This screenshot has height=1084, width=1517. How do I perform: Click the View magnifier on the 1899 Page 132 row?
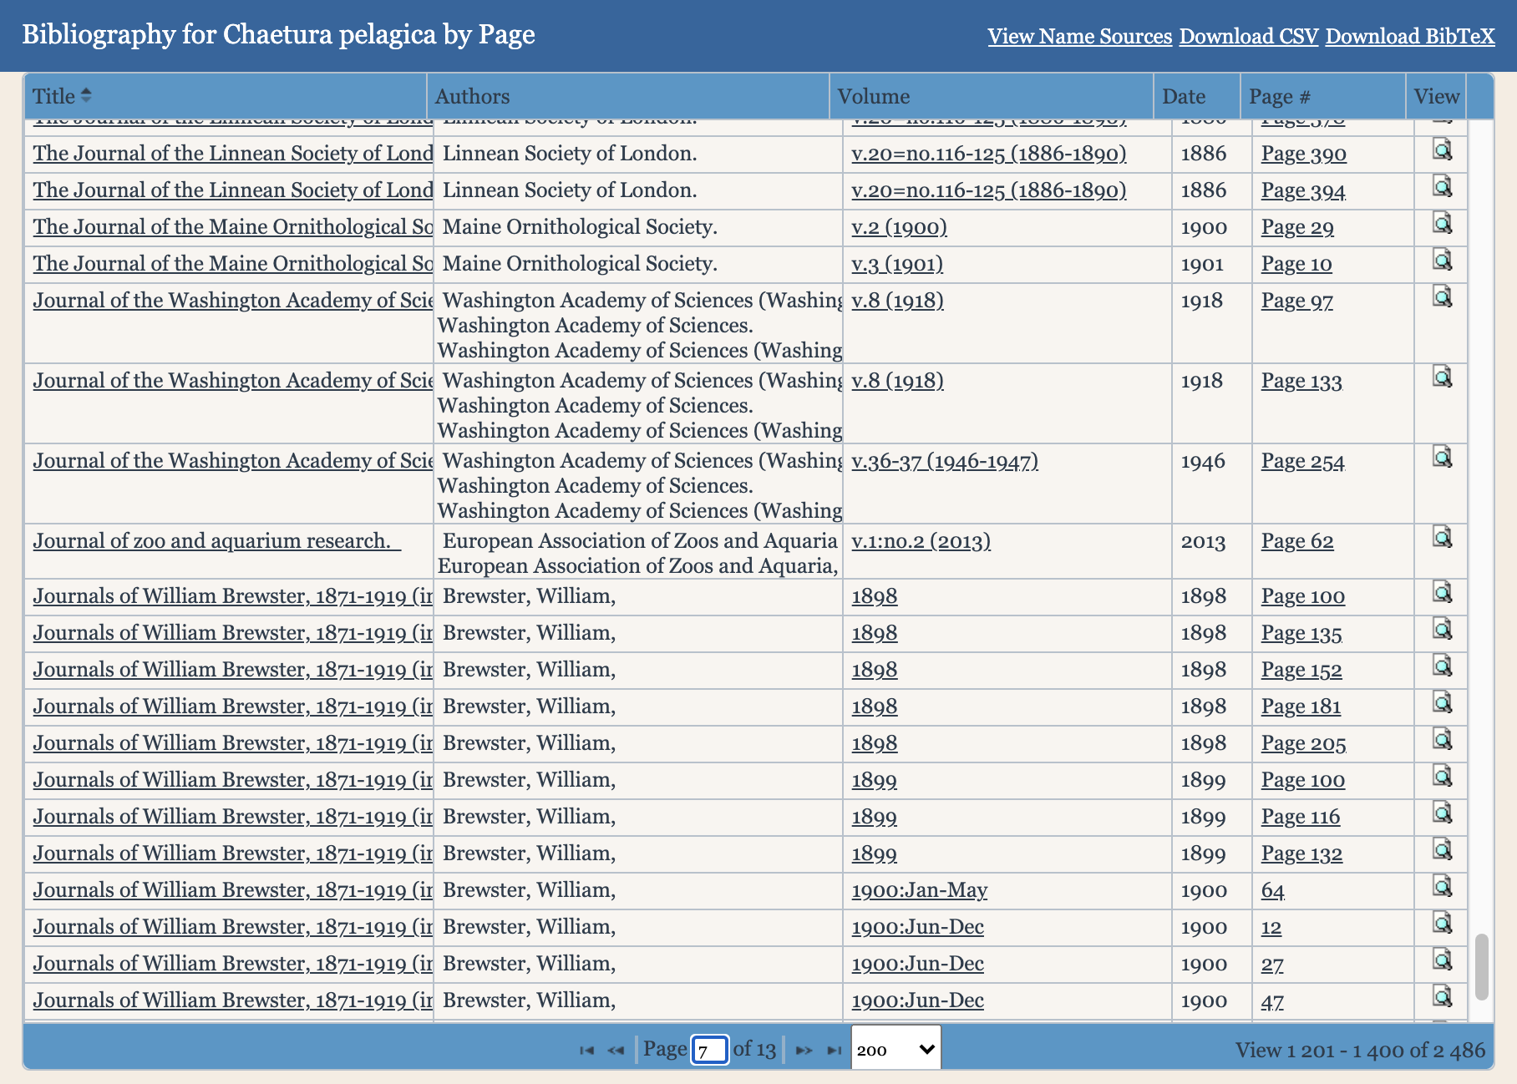(1440, 850)
